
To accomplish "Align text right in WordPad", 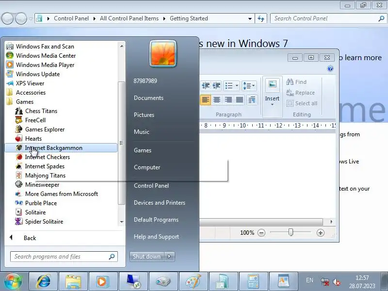I will tap(228, 100).
